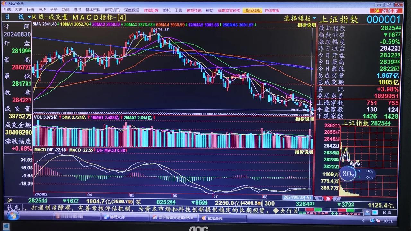Select the 势 tab under the mini chart
The height and width of the screenshot is (231, 411).
pyautogui.click(x=328, y=199)
